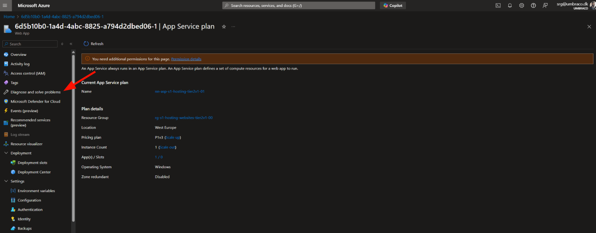
Task: Select Access control (IAM) in the sidebar
Action: (x=28, y=73)
